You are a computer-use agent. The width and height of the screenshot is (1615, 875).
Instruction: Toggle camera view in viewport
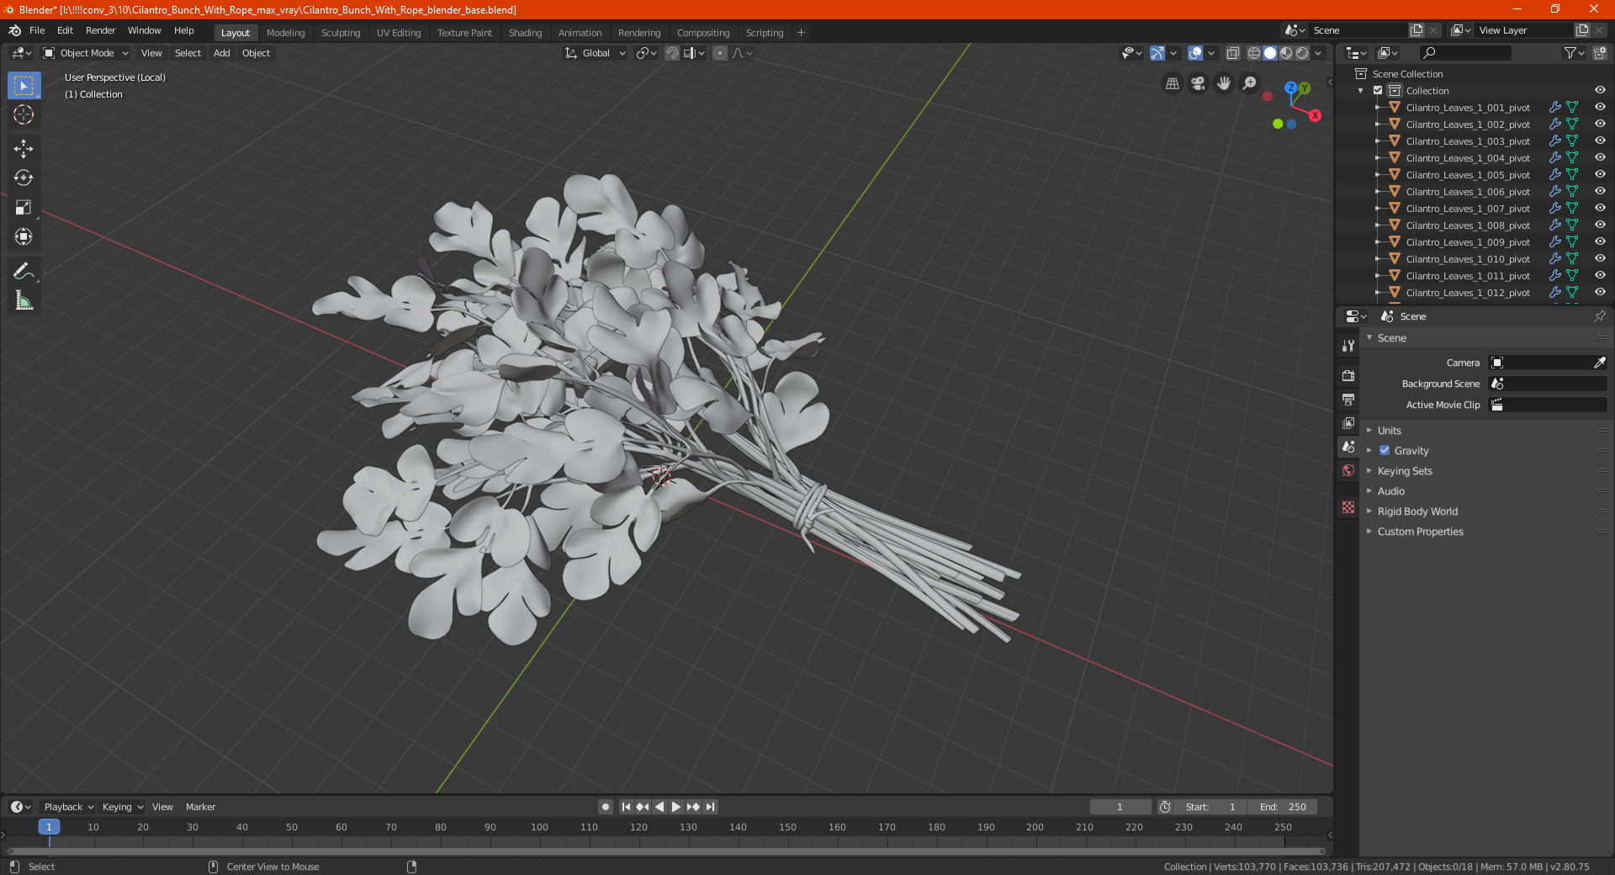click(1198, 83)
